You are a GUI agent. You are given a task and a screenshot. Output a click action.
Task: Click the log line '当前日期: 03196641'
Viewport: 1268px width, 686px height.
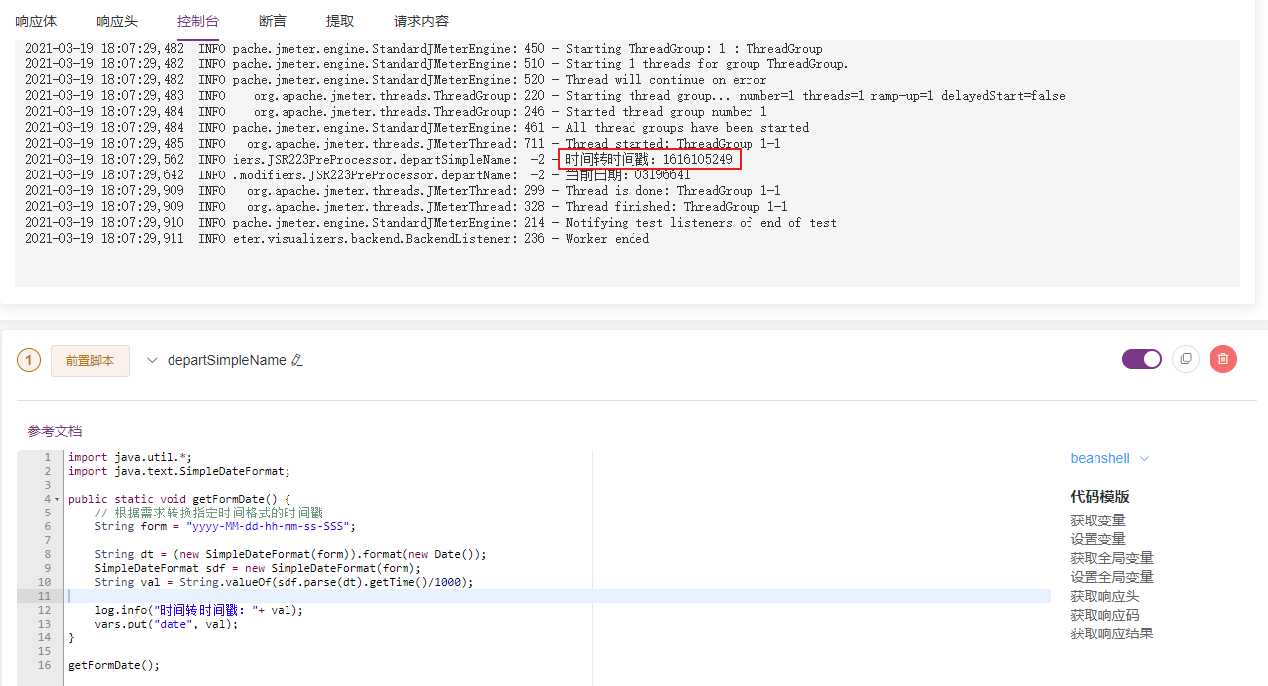pos(628,175)
